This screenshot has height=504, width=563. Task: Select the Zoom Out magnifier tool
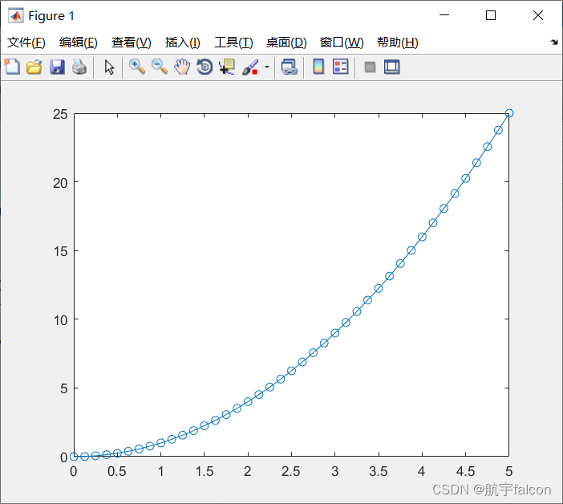160,67
